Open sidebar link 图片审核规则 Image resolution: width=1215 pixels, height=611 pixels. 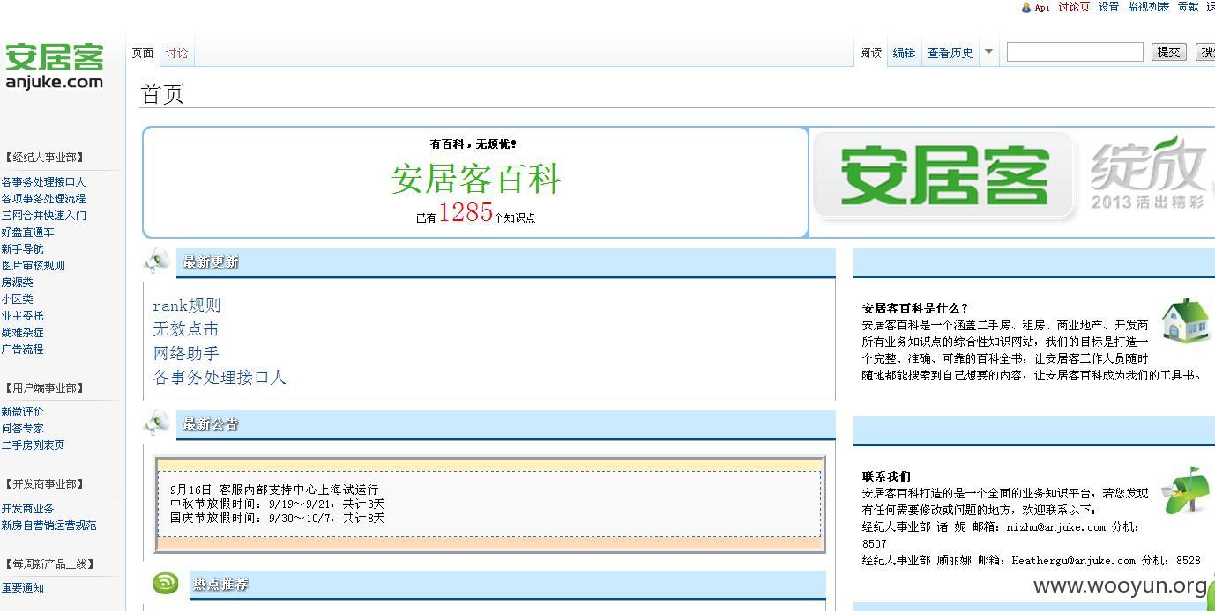(33, 266)
